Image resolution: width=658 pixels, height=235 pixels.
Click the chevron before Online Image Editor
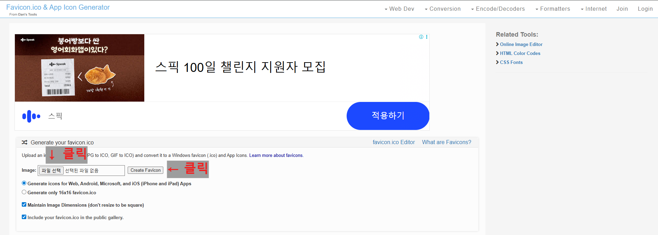tap(497, 44)
